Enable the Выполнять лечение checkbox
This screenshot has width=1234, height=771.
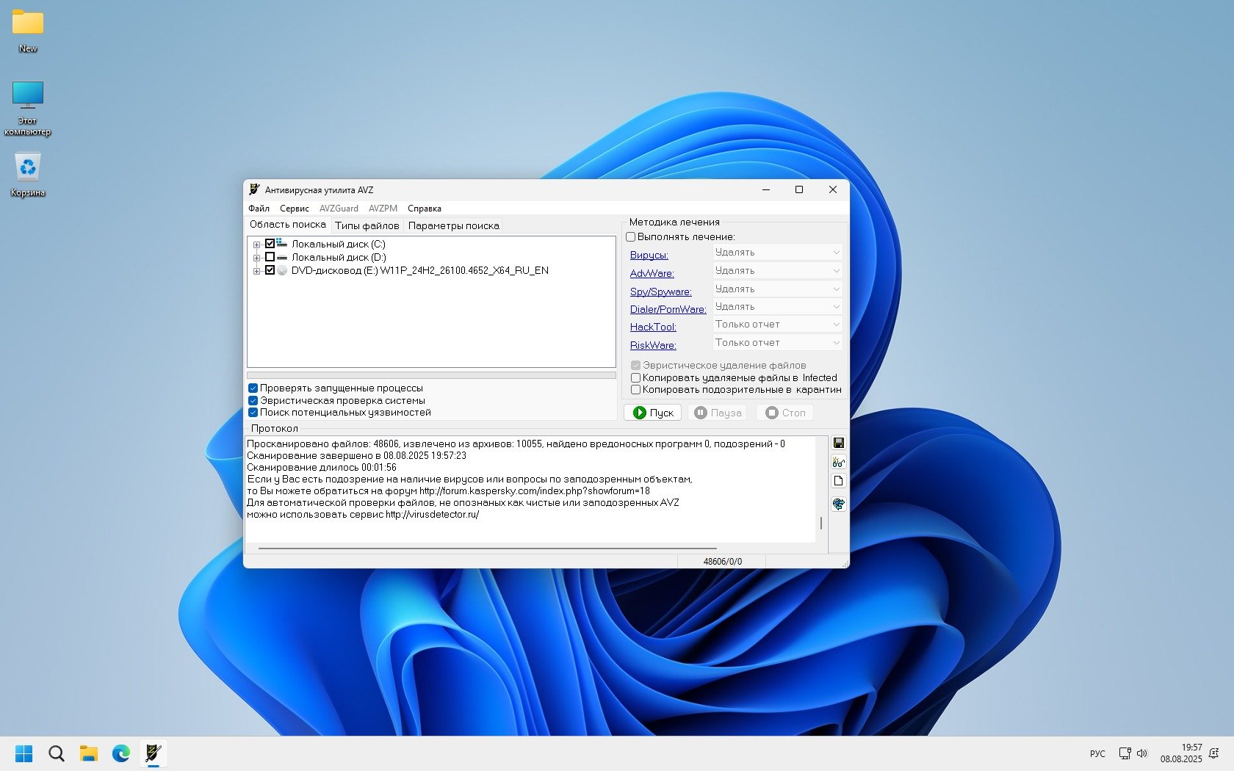[631, 237]
